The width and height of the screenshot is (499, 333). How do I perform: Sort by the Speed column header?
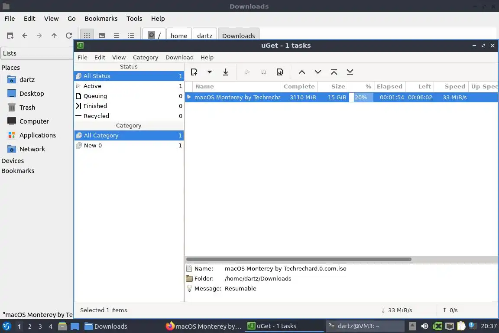(451, 86)
